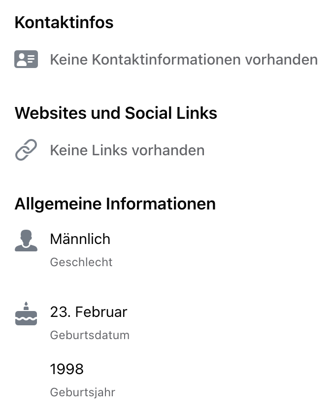The image size is (333, 416).
Task: Click the 1998 birth year value
Action: 67,369
